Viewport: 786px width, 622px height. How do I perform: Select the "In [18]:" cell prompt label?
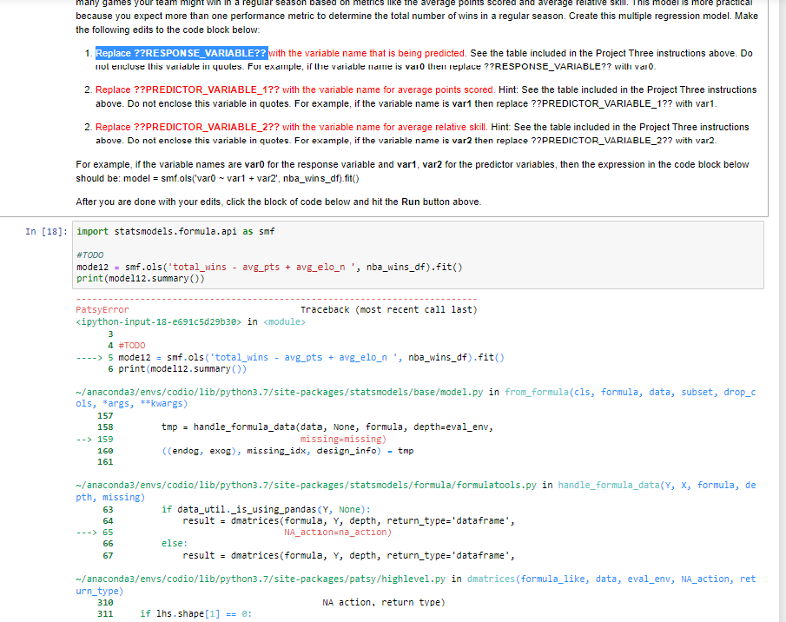pos(46,232)
